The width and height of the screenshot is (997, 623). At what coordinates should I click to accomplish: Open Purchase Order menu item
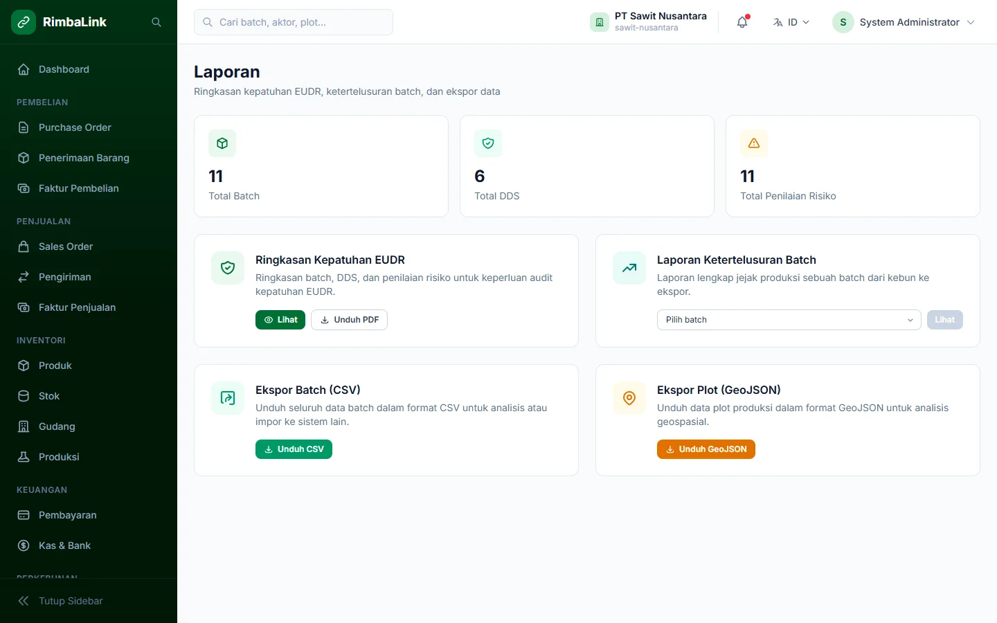pos(89,127)
